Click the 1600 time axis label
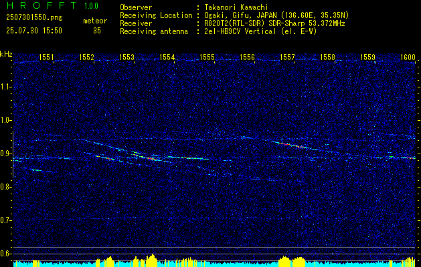421x267 pixels. (408, 57)
